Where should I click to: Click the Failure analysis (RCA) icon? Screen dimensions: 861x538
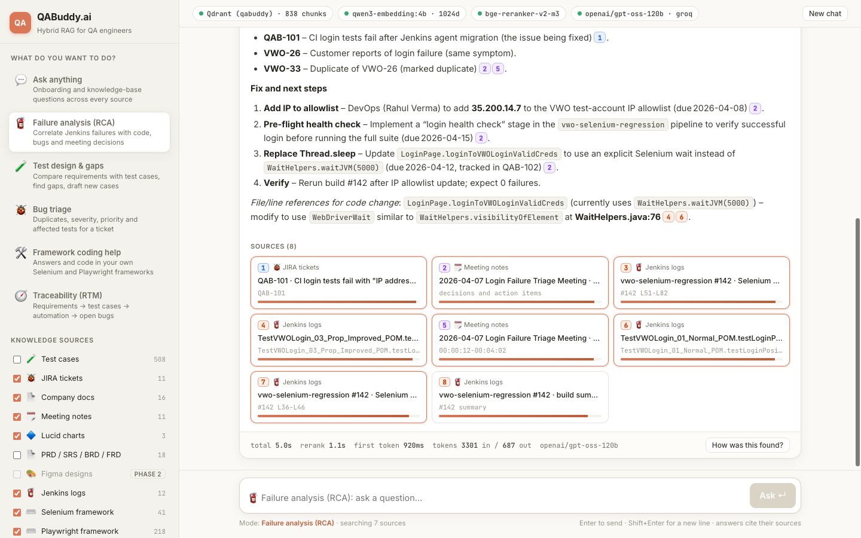pos(21,123)
